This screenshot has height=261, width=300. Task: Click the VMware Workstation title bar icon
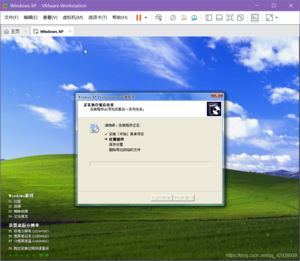pos(5,5)
